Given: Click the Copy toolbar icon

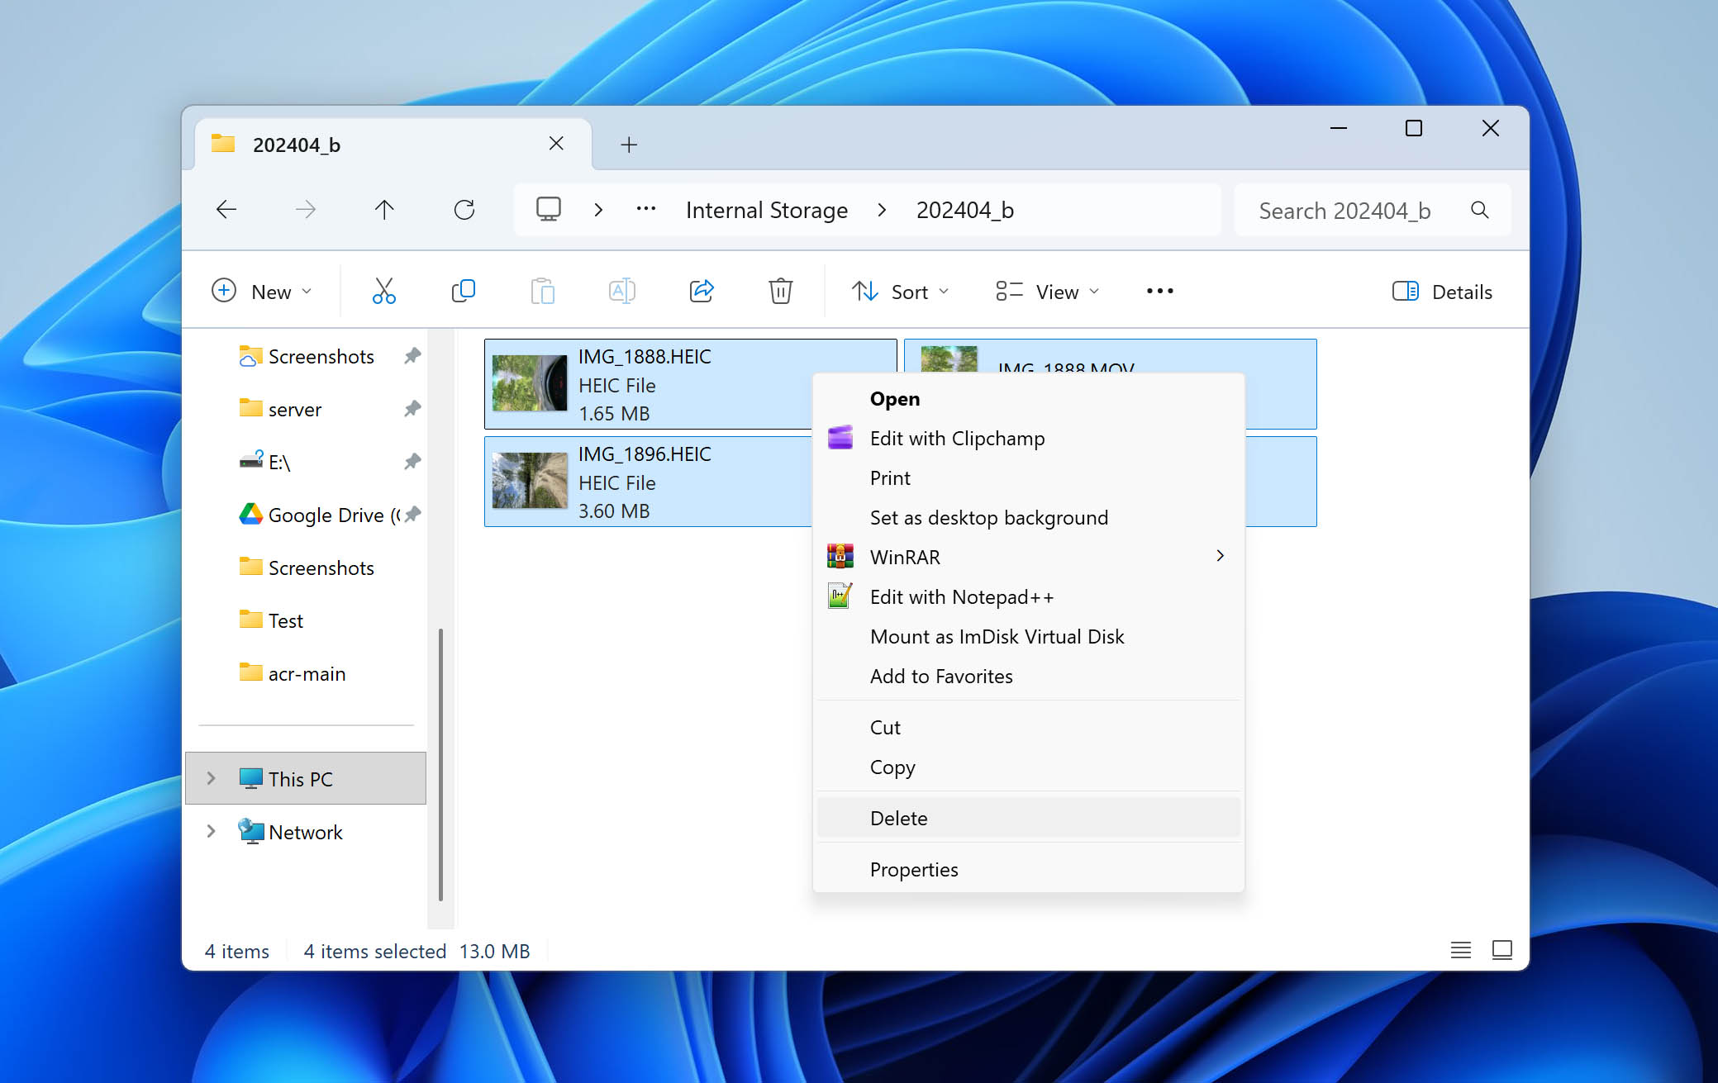Looking at the screenshot, I should (463, 291).
